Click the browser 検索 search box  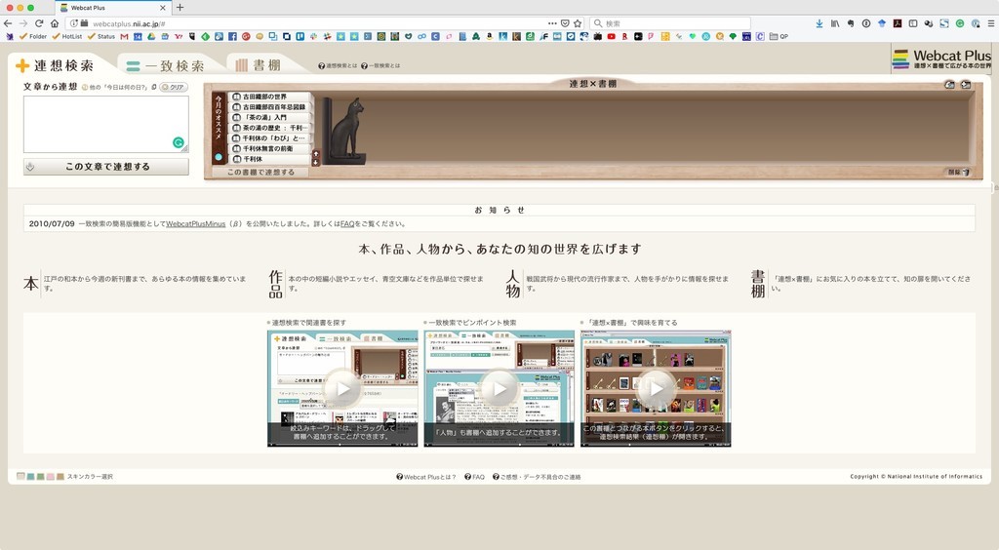[x=669, y=23]
